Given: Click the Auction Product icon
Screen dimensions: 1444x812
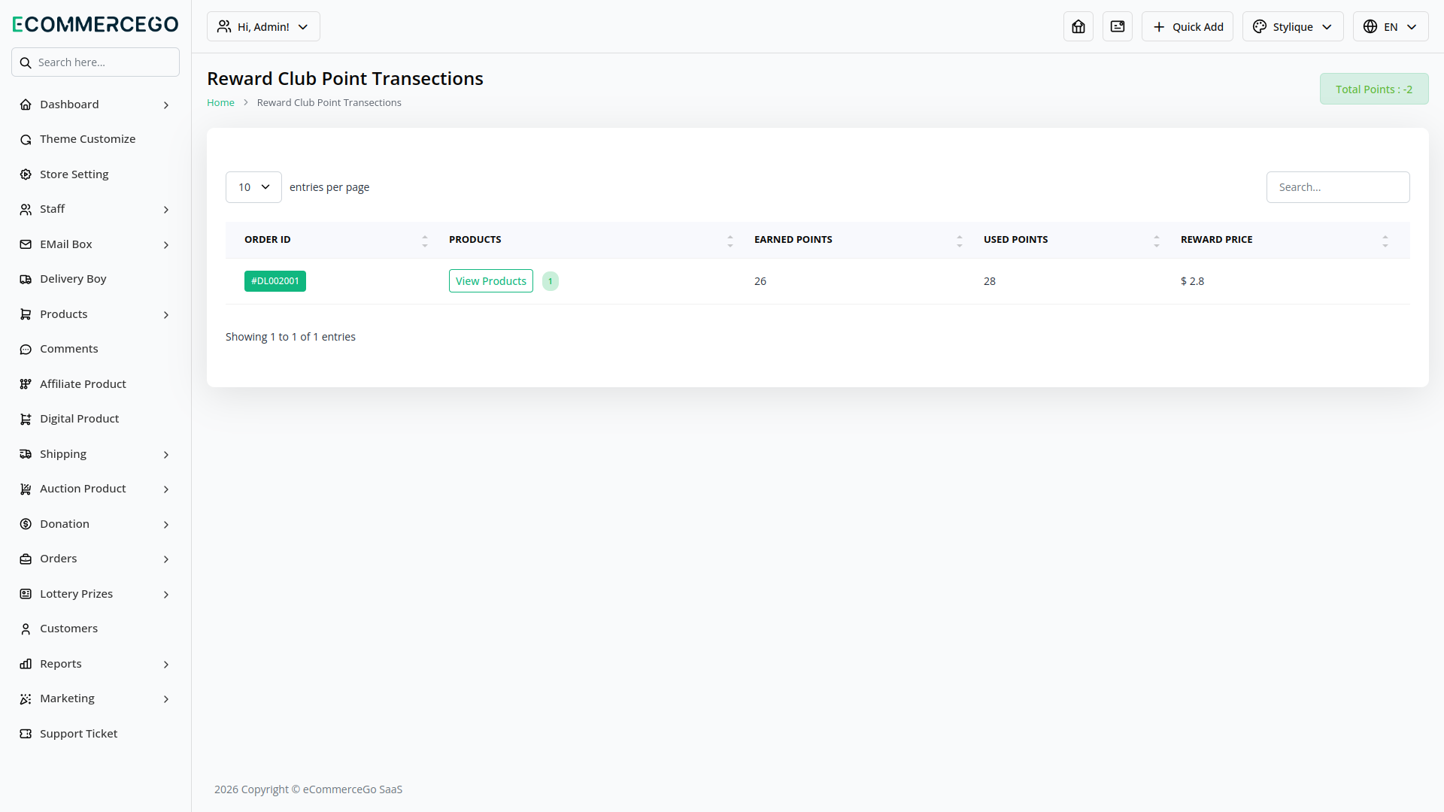Looking at the screenshot, I should click(x=26, y=489).
